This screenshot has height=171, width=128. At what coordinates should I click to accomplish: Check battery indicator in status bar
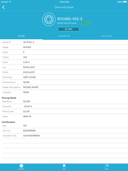coord(125,2)
